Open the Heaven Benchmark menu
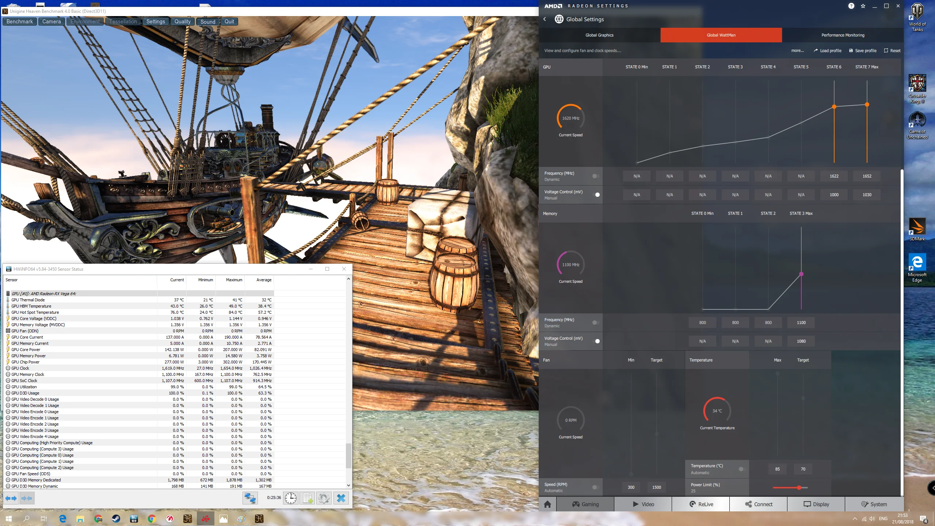This screenshot has width=935, height=526. tap(20, 22)
